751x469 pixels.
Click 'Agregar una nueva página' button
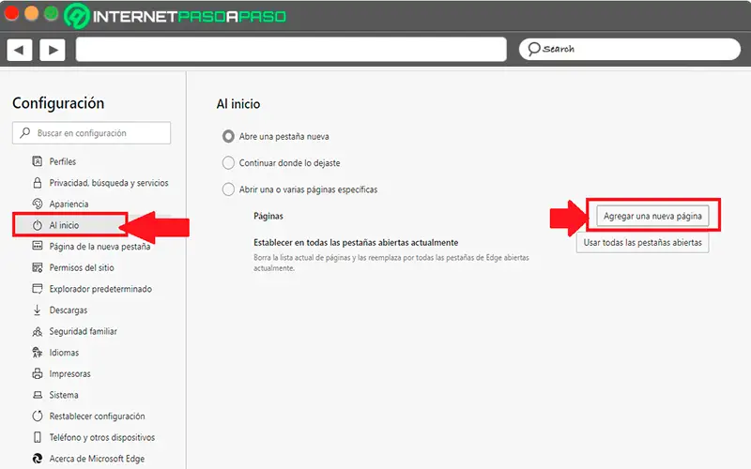click(652, 216)
